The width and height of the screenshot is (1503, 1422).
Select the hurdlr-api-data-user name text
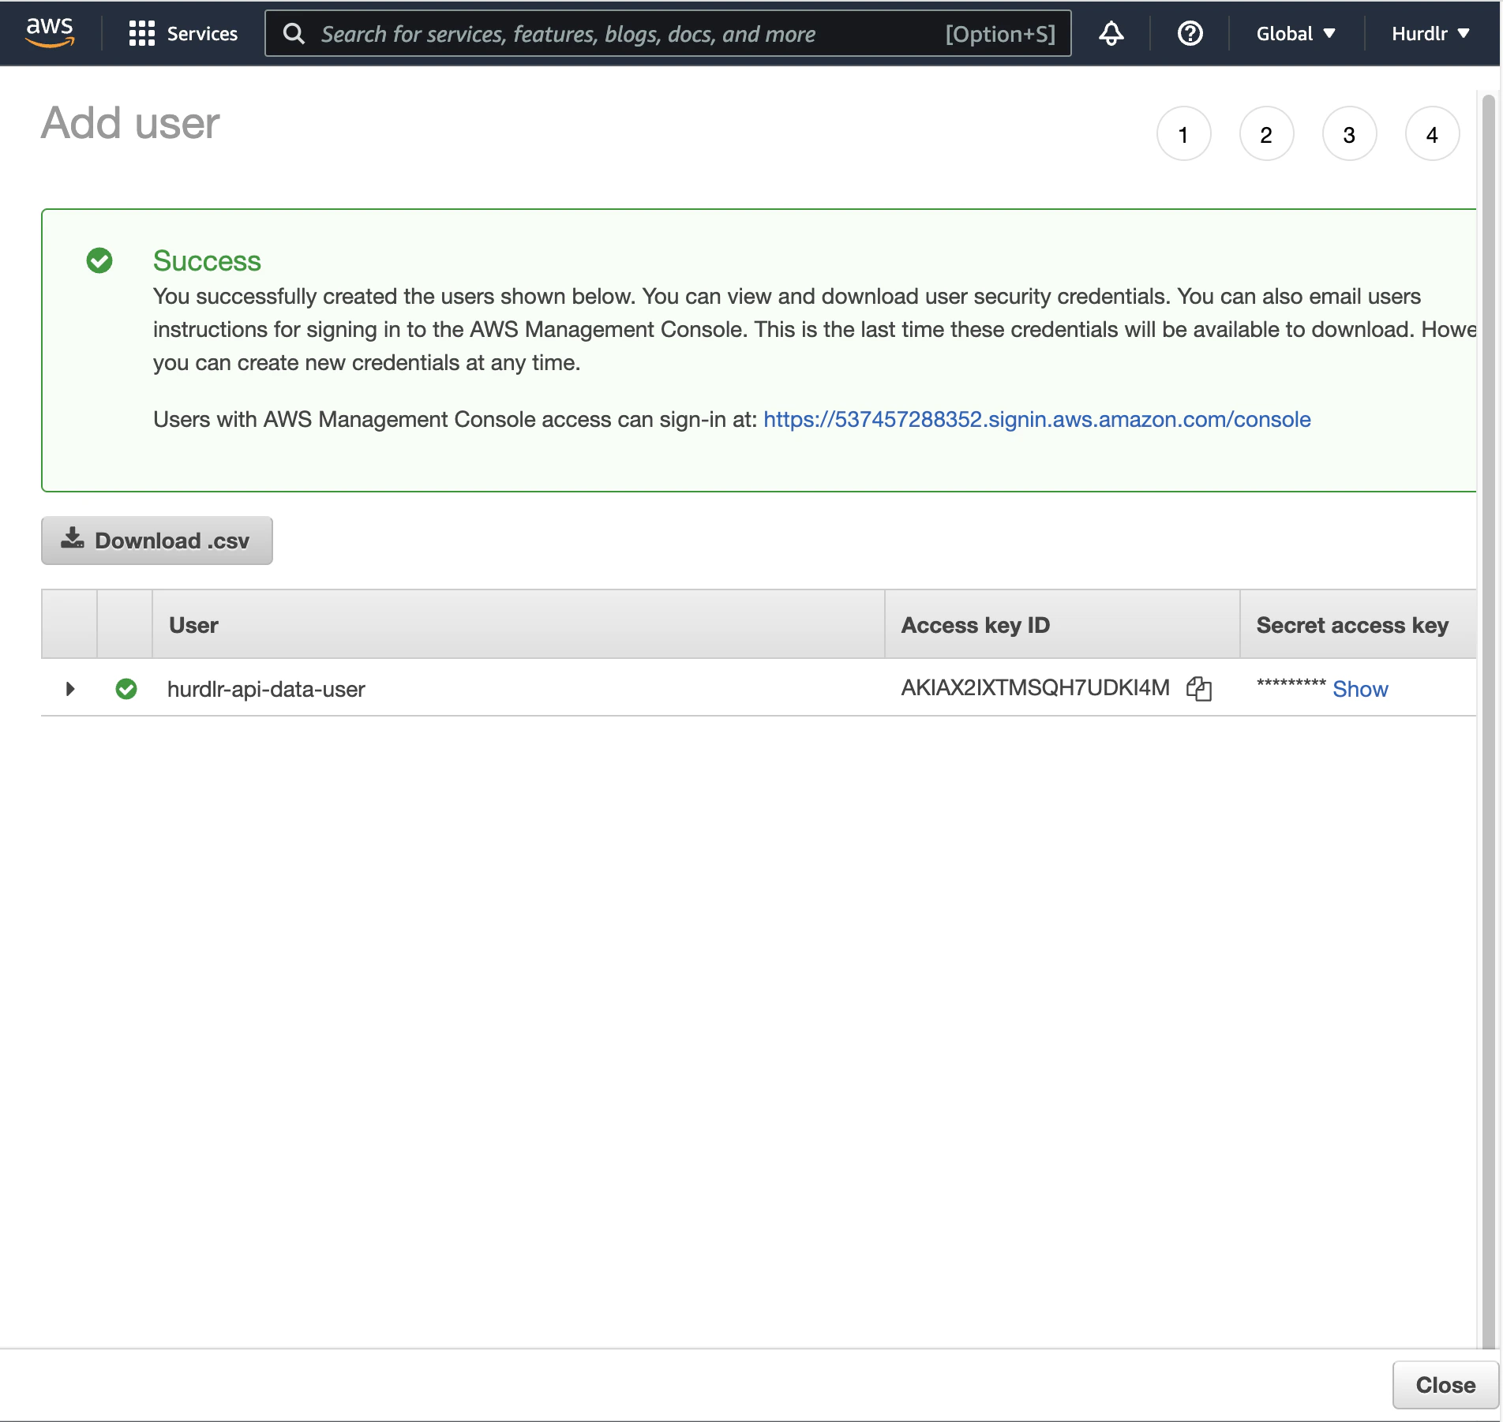(266, 689)
